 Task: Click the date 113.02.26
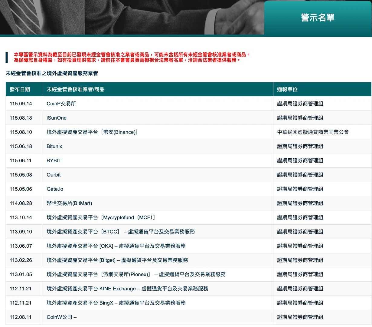[21, 260]
